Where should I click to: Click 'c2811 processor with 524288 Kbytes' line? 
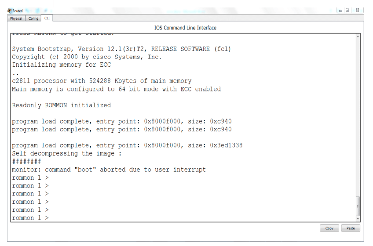(x=102, y=81)
